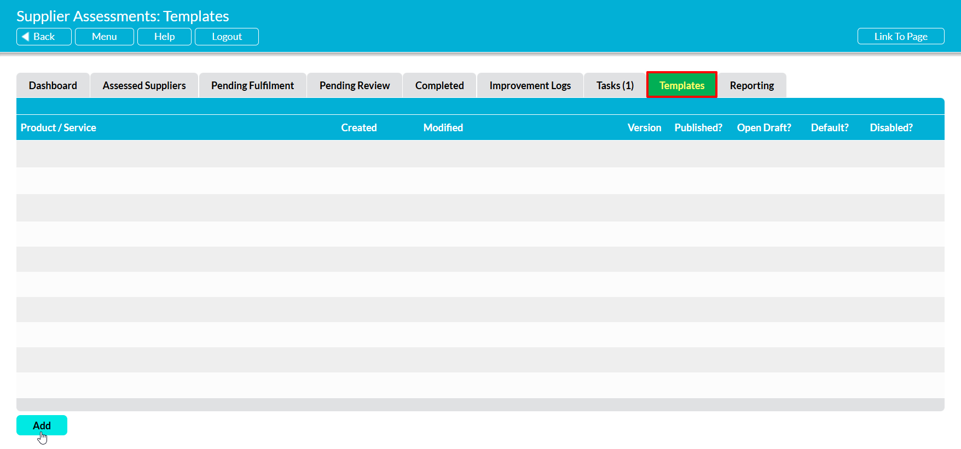Click the Version column header
Viewport: 961px width, 449px height.
(644, 127)
